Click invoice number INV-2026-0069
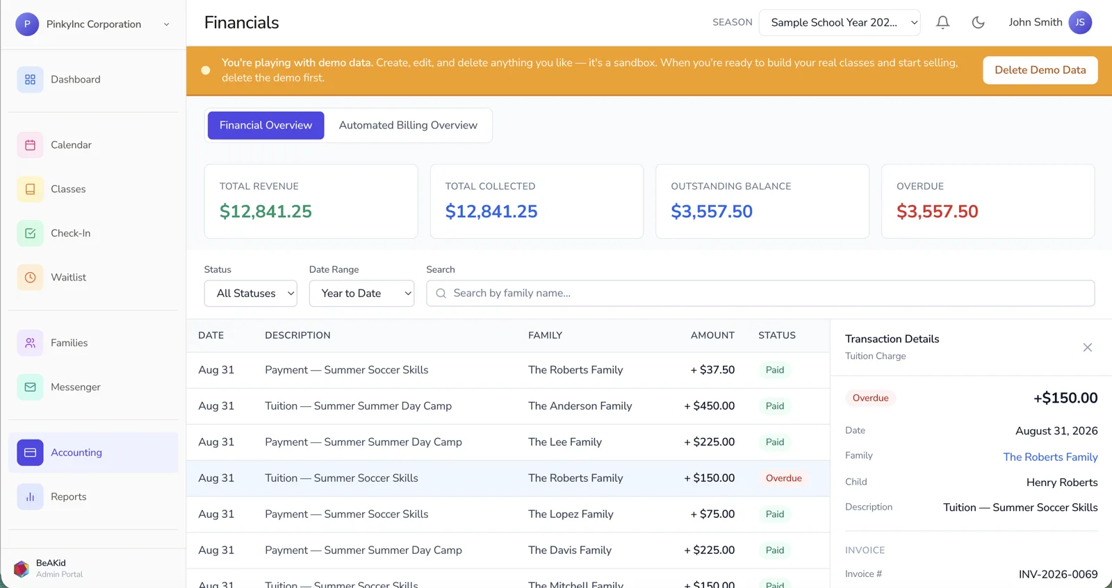 (1058, 574)
